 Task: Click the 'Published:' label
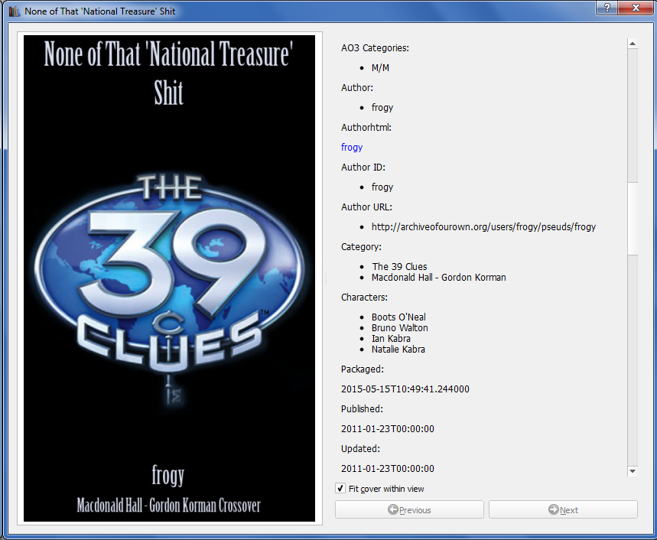[x=362, y=409]
